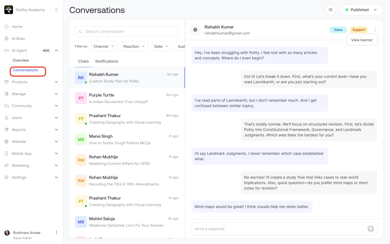Select Overview under AI Agent
Screen dimensions: 390x244
[x=21, y=60]
